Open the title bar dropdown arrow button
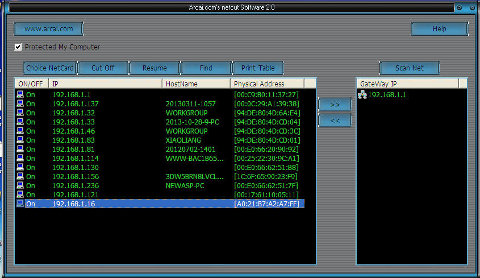Screen dimensions: 480x278 click(x=459, y=8)
